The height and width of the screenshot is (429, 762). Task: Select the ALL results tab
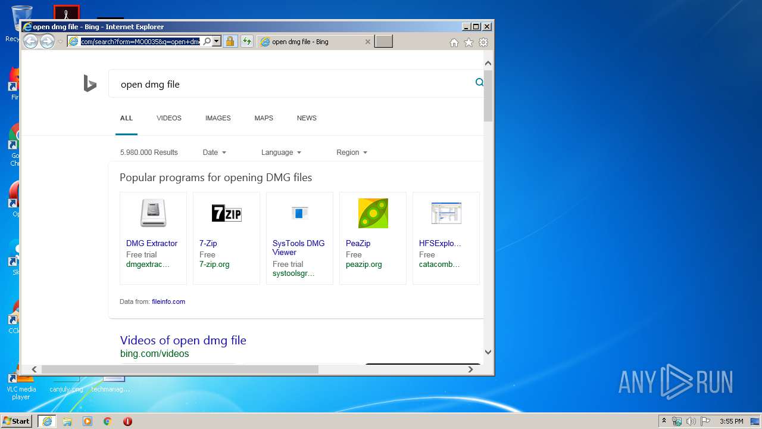click(x=126, y=118)
